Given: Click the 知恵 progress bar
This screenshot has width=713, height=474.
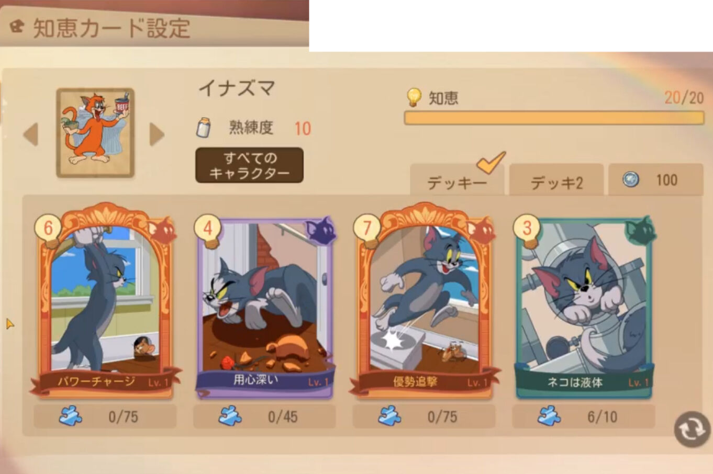Looking at the screenshot, I should coord(554,118).
